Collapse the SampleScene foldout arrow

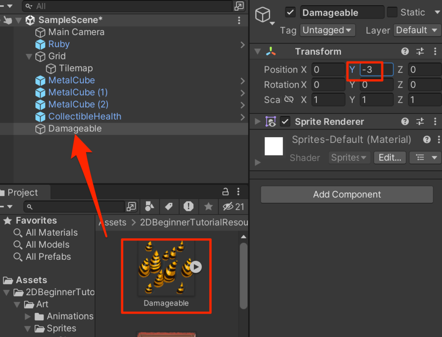coord(19,20)
